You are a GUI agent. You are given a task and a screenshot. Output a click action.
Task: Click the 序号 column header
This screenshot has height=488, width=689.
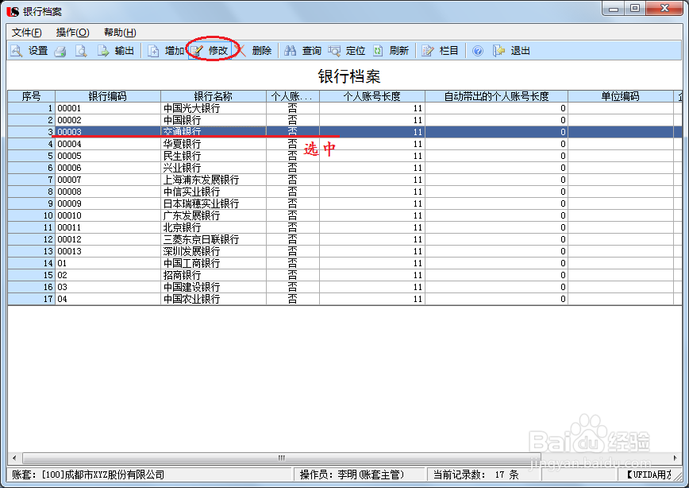(31, 96)
